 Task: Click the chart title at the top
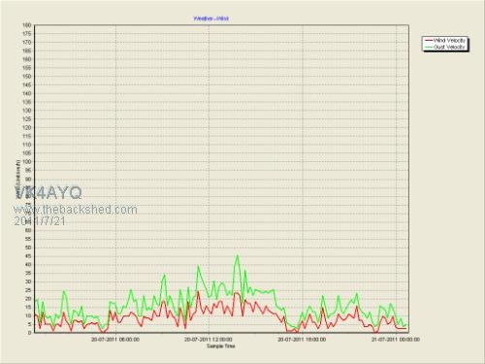point(210,18)
